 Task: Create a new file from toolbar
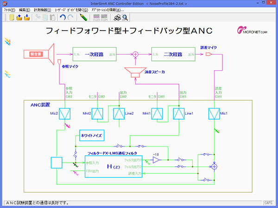tap(12, 18)
